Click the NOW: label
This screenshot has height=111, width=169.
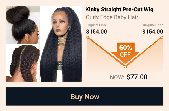point(117,77)
